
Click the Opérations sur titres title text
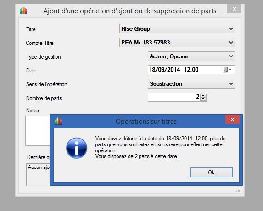pos(146,122)
